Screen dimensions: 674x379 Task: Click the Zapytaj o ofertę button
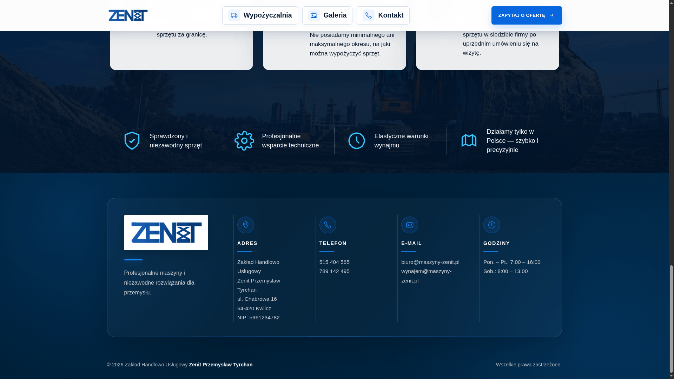(527, 15)
